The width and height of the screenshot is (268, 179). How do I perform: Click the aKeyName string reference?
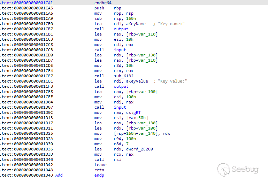136,24
